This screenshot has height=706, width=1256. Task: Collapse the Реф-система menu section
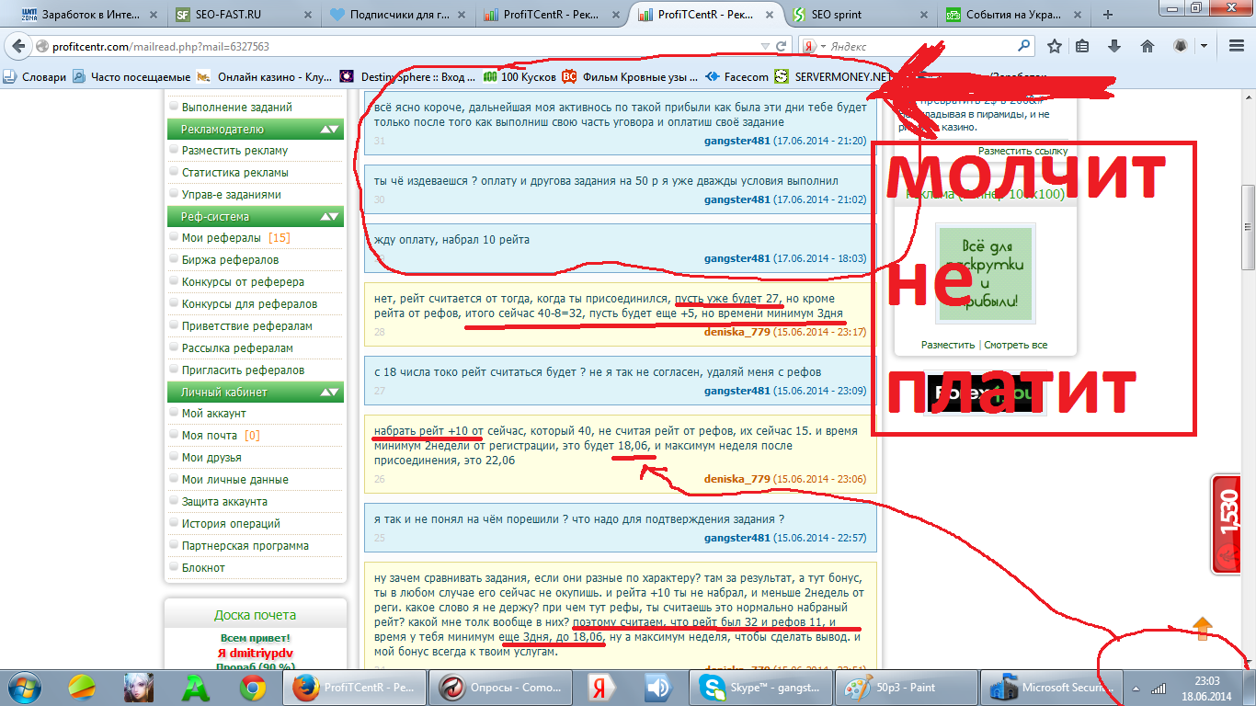coord(329,217)
